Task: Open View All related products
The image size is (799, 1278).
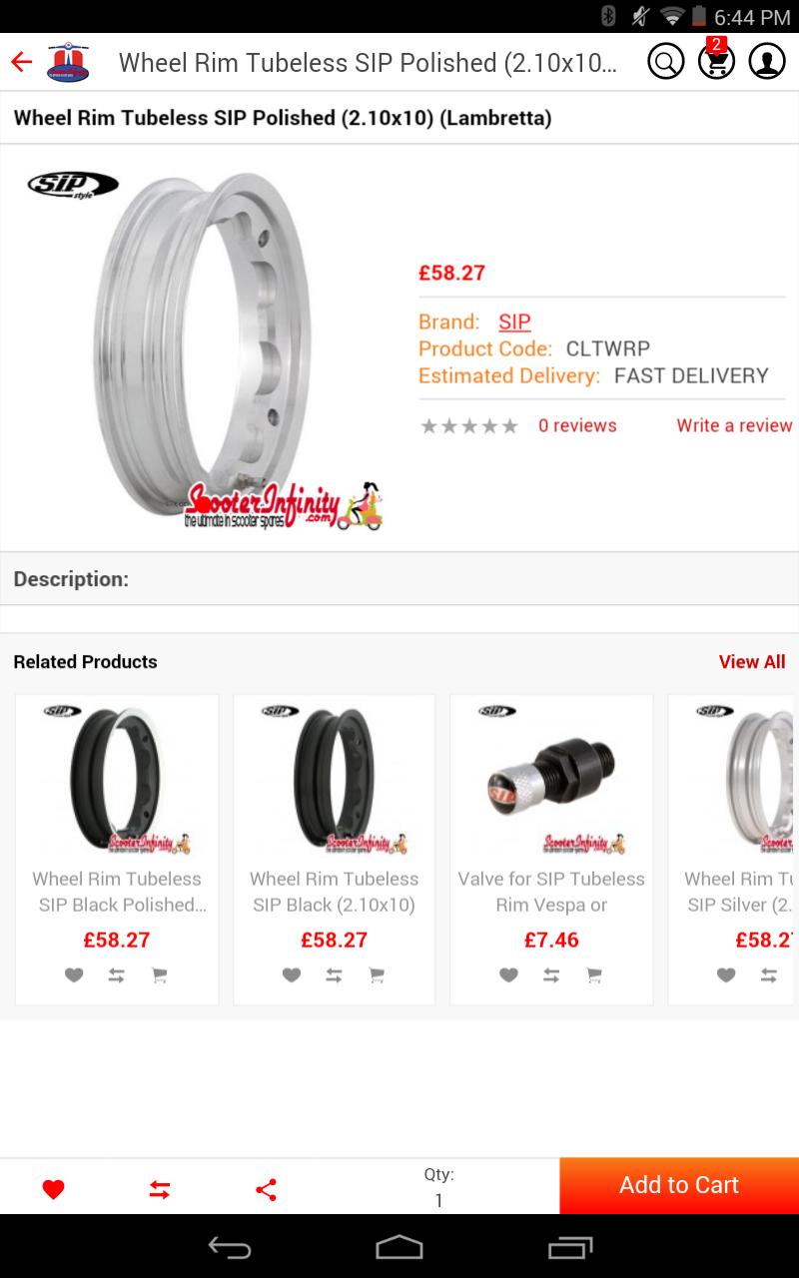Action: point(752,662)
